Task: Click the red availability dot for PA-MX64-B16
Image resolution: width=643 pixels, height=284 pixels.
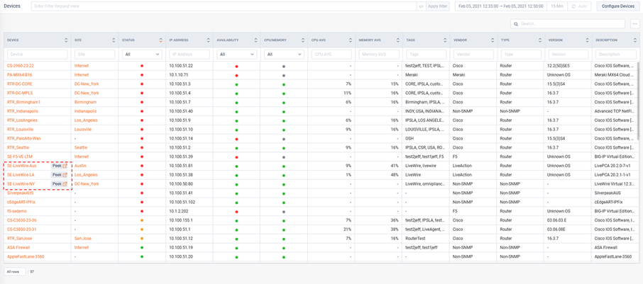Action: click(x=236, y=75)
